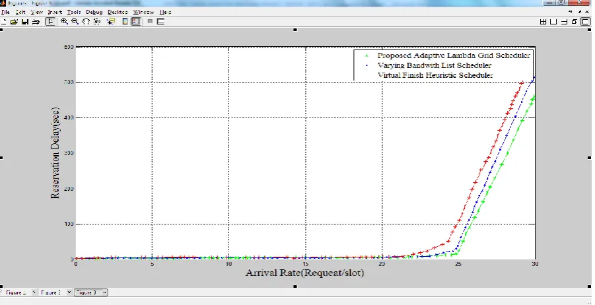
Task: Toggle the Edit Plot arrow tool
Action: tap(50, 22)
